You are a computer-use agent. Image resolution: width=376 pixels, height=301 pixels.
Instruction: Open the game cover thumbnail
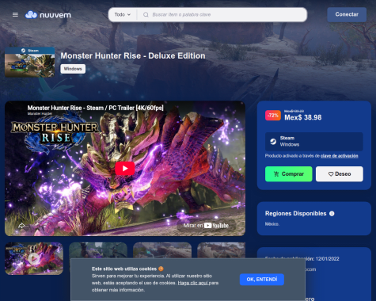coord(30,62)
